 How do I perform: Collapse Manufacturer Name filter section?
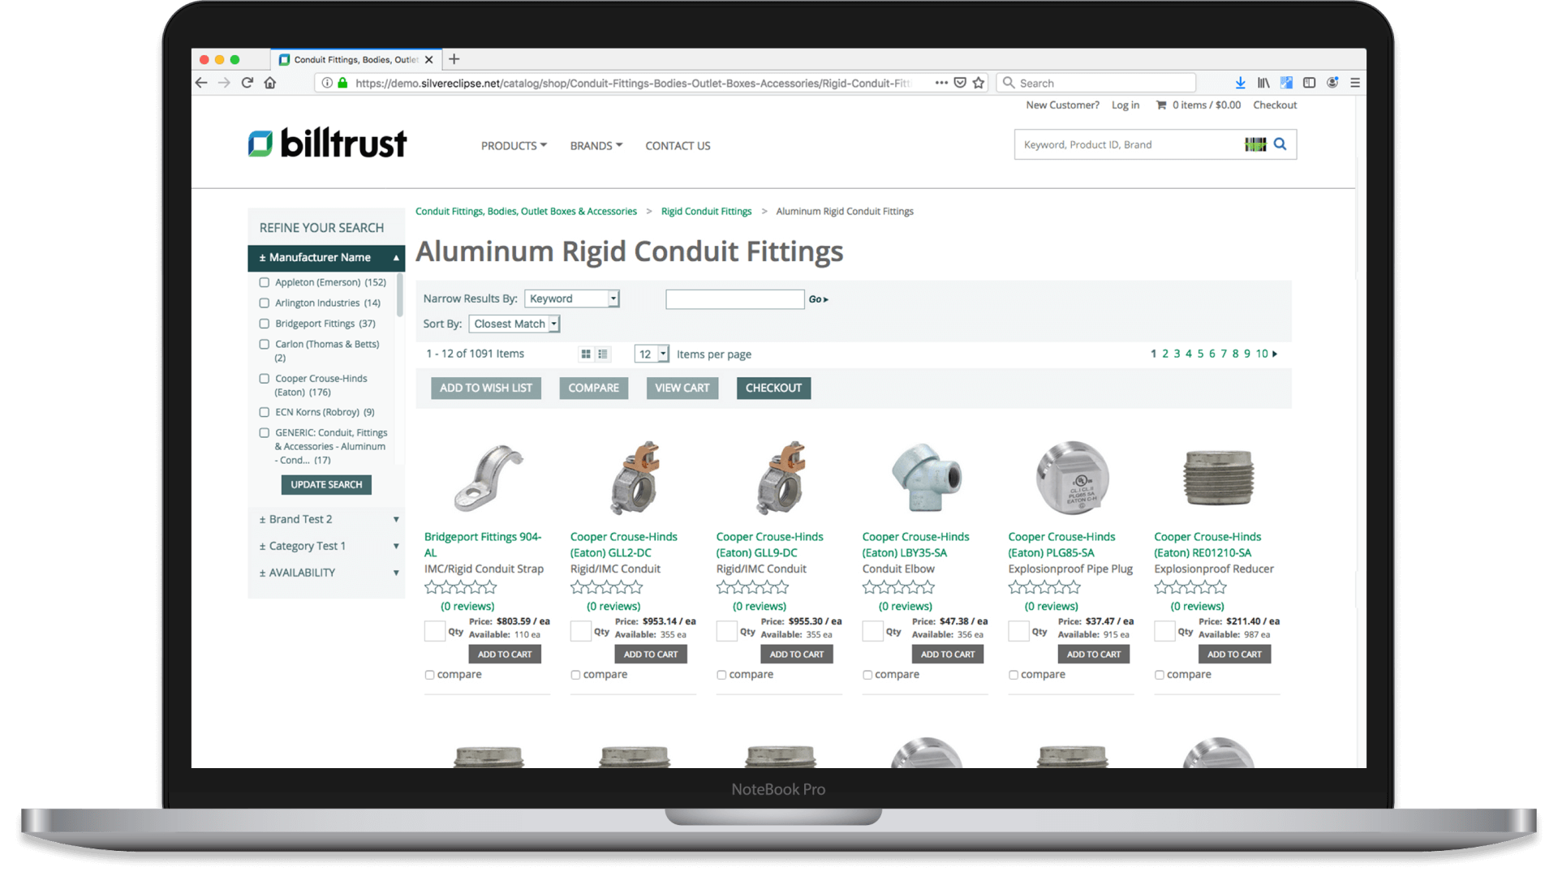tap(326, 258)
